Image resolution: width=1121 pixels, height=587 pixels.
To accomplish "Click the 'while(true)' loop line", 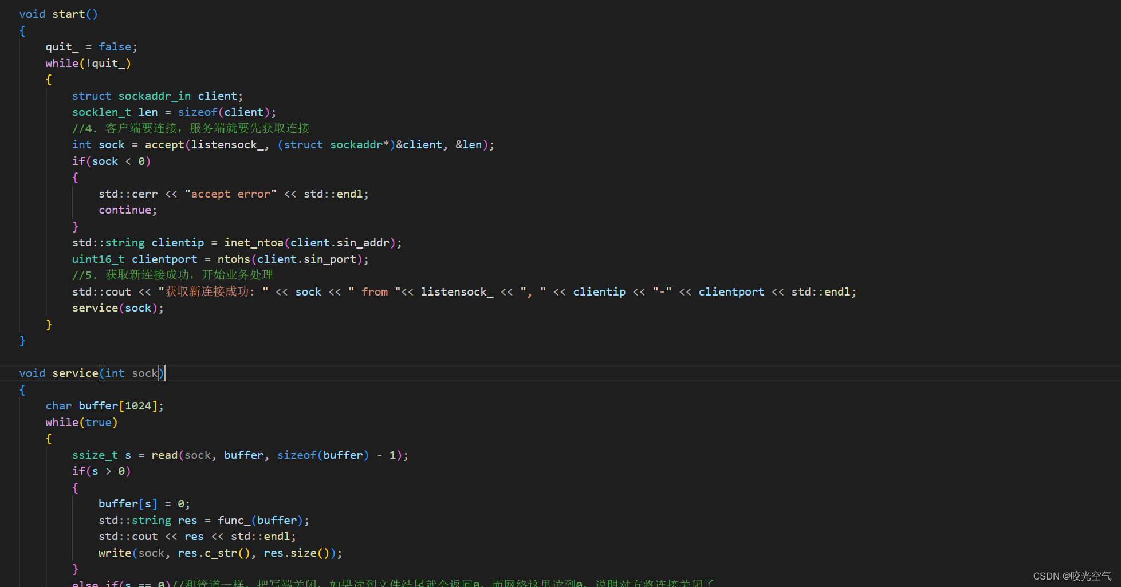I will coord(82,423).
